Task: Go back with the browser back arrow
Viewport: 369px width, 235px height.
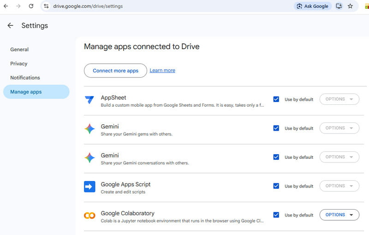Action: click(x=6, y=6)
